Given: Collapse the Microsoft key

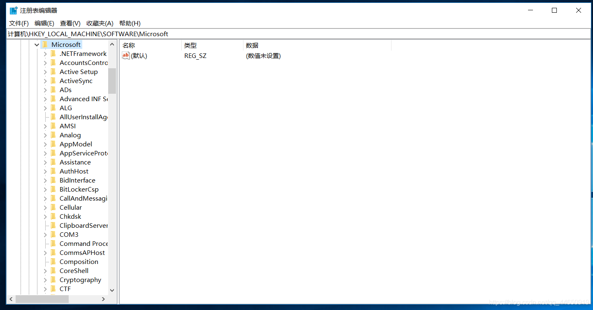Looking at the screenshot, I should pyautogui.click(x=37, y=44).
